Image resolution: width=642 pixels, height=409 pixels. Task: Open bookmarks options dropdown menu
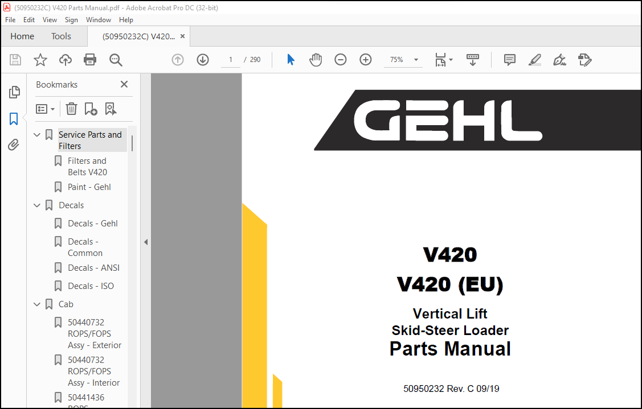pyautogui.click(x=45, y=109)
